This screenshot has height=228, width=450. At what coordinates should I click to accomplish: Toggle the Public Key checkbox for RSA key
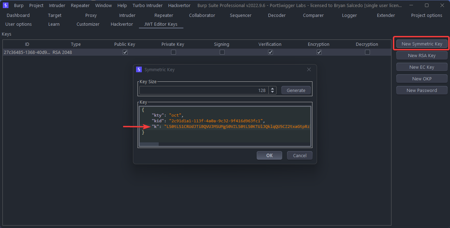(x=125, y=52)
